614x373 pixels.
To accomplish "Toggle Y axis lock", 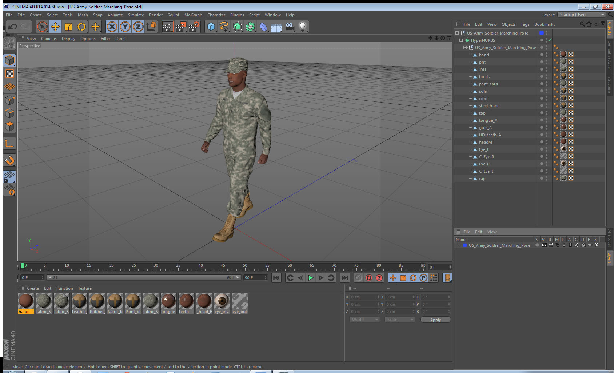I will coord(125,27).
